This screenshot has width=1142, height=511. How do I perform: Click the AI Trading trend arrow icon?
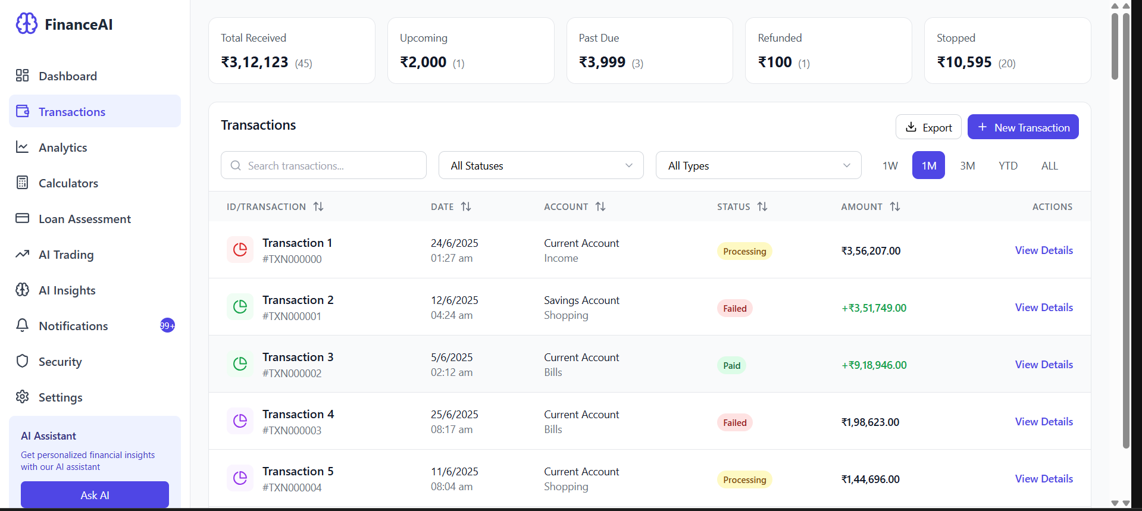(x=23, y=254)
